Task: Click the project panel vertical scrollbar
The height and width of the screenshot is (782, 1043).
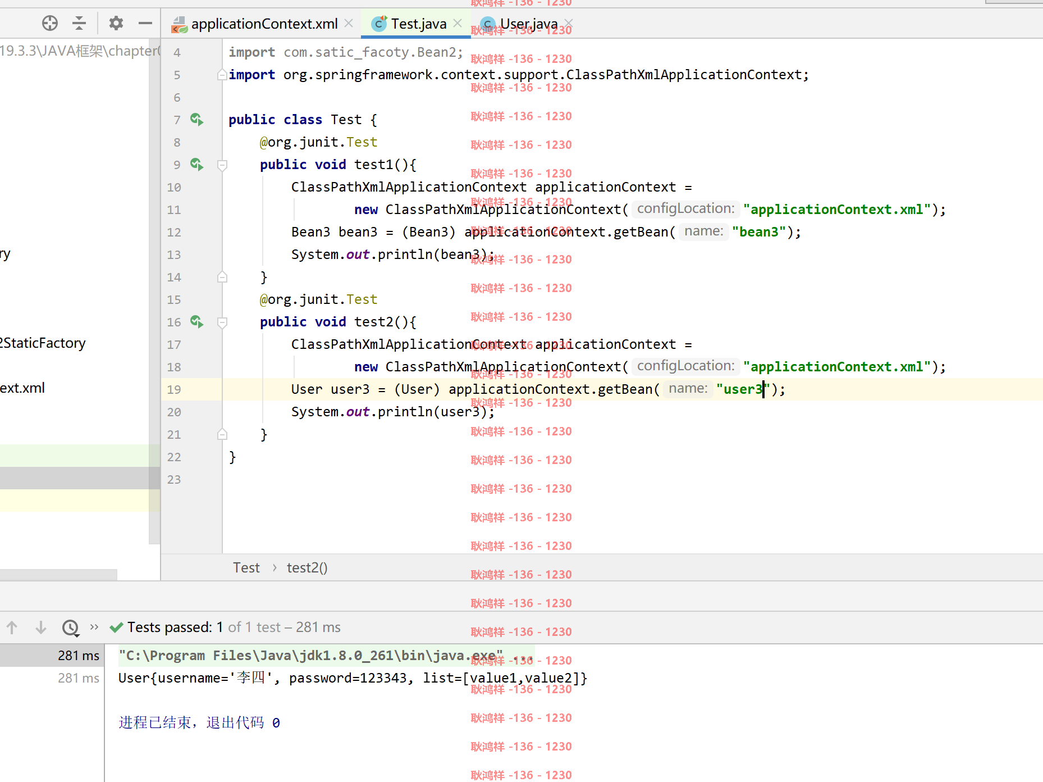Action: 154,292
